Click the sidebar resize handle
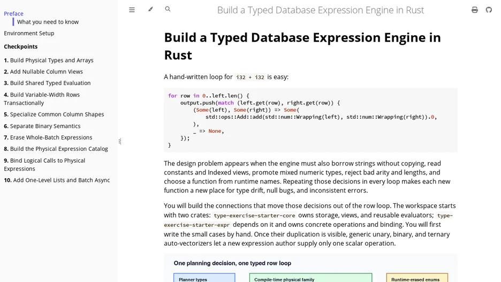Viewport: 501px width, 282px height. [x=120, y=141]
